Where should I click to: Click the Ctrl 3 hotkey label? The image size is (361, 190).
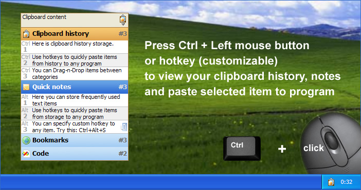pyautogui.click(x=26, y=73)
